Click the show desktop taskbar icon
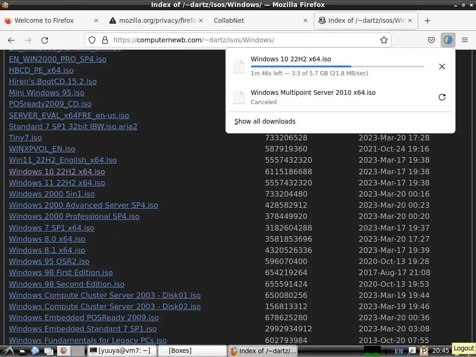Screen dimensions: 476x357 (48, 351)
